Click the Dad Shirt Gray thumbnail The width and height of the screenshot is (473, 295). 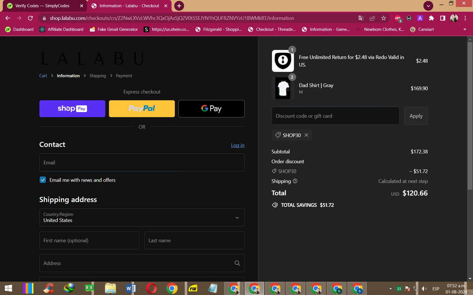[283, 88]
